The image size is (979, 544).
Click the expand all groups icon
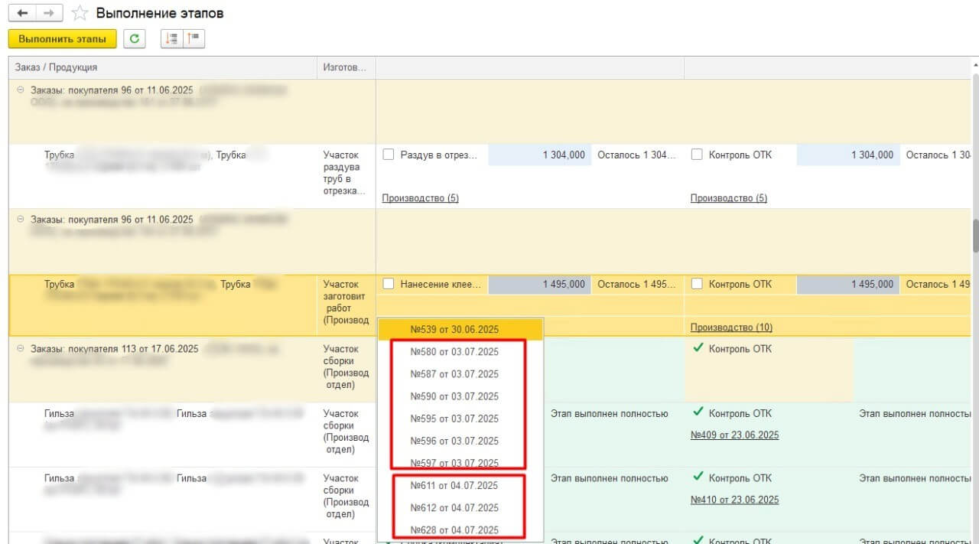tap(172, 39)
